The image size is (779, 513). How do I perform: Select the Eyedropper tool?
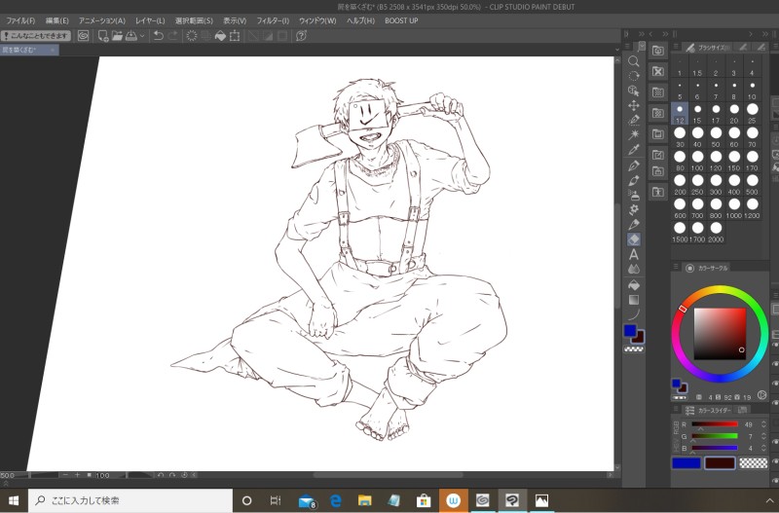coord(634,150)
